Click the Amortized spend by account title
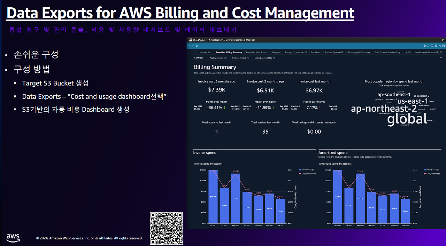The image size is (446, 246). click(x=335, y=164)
